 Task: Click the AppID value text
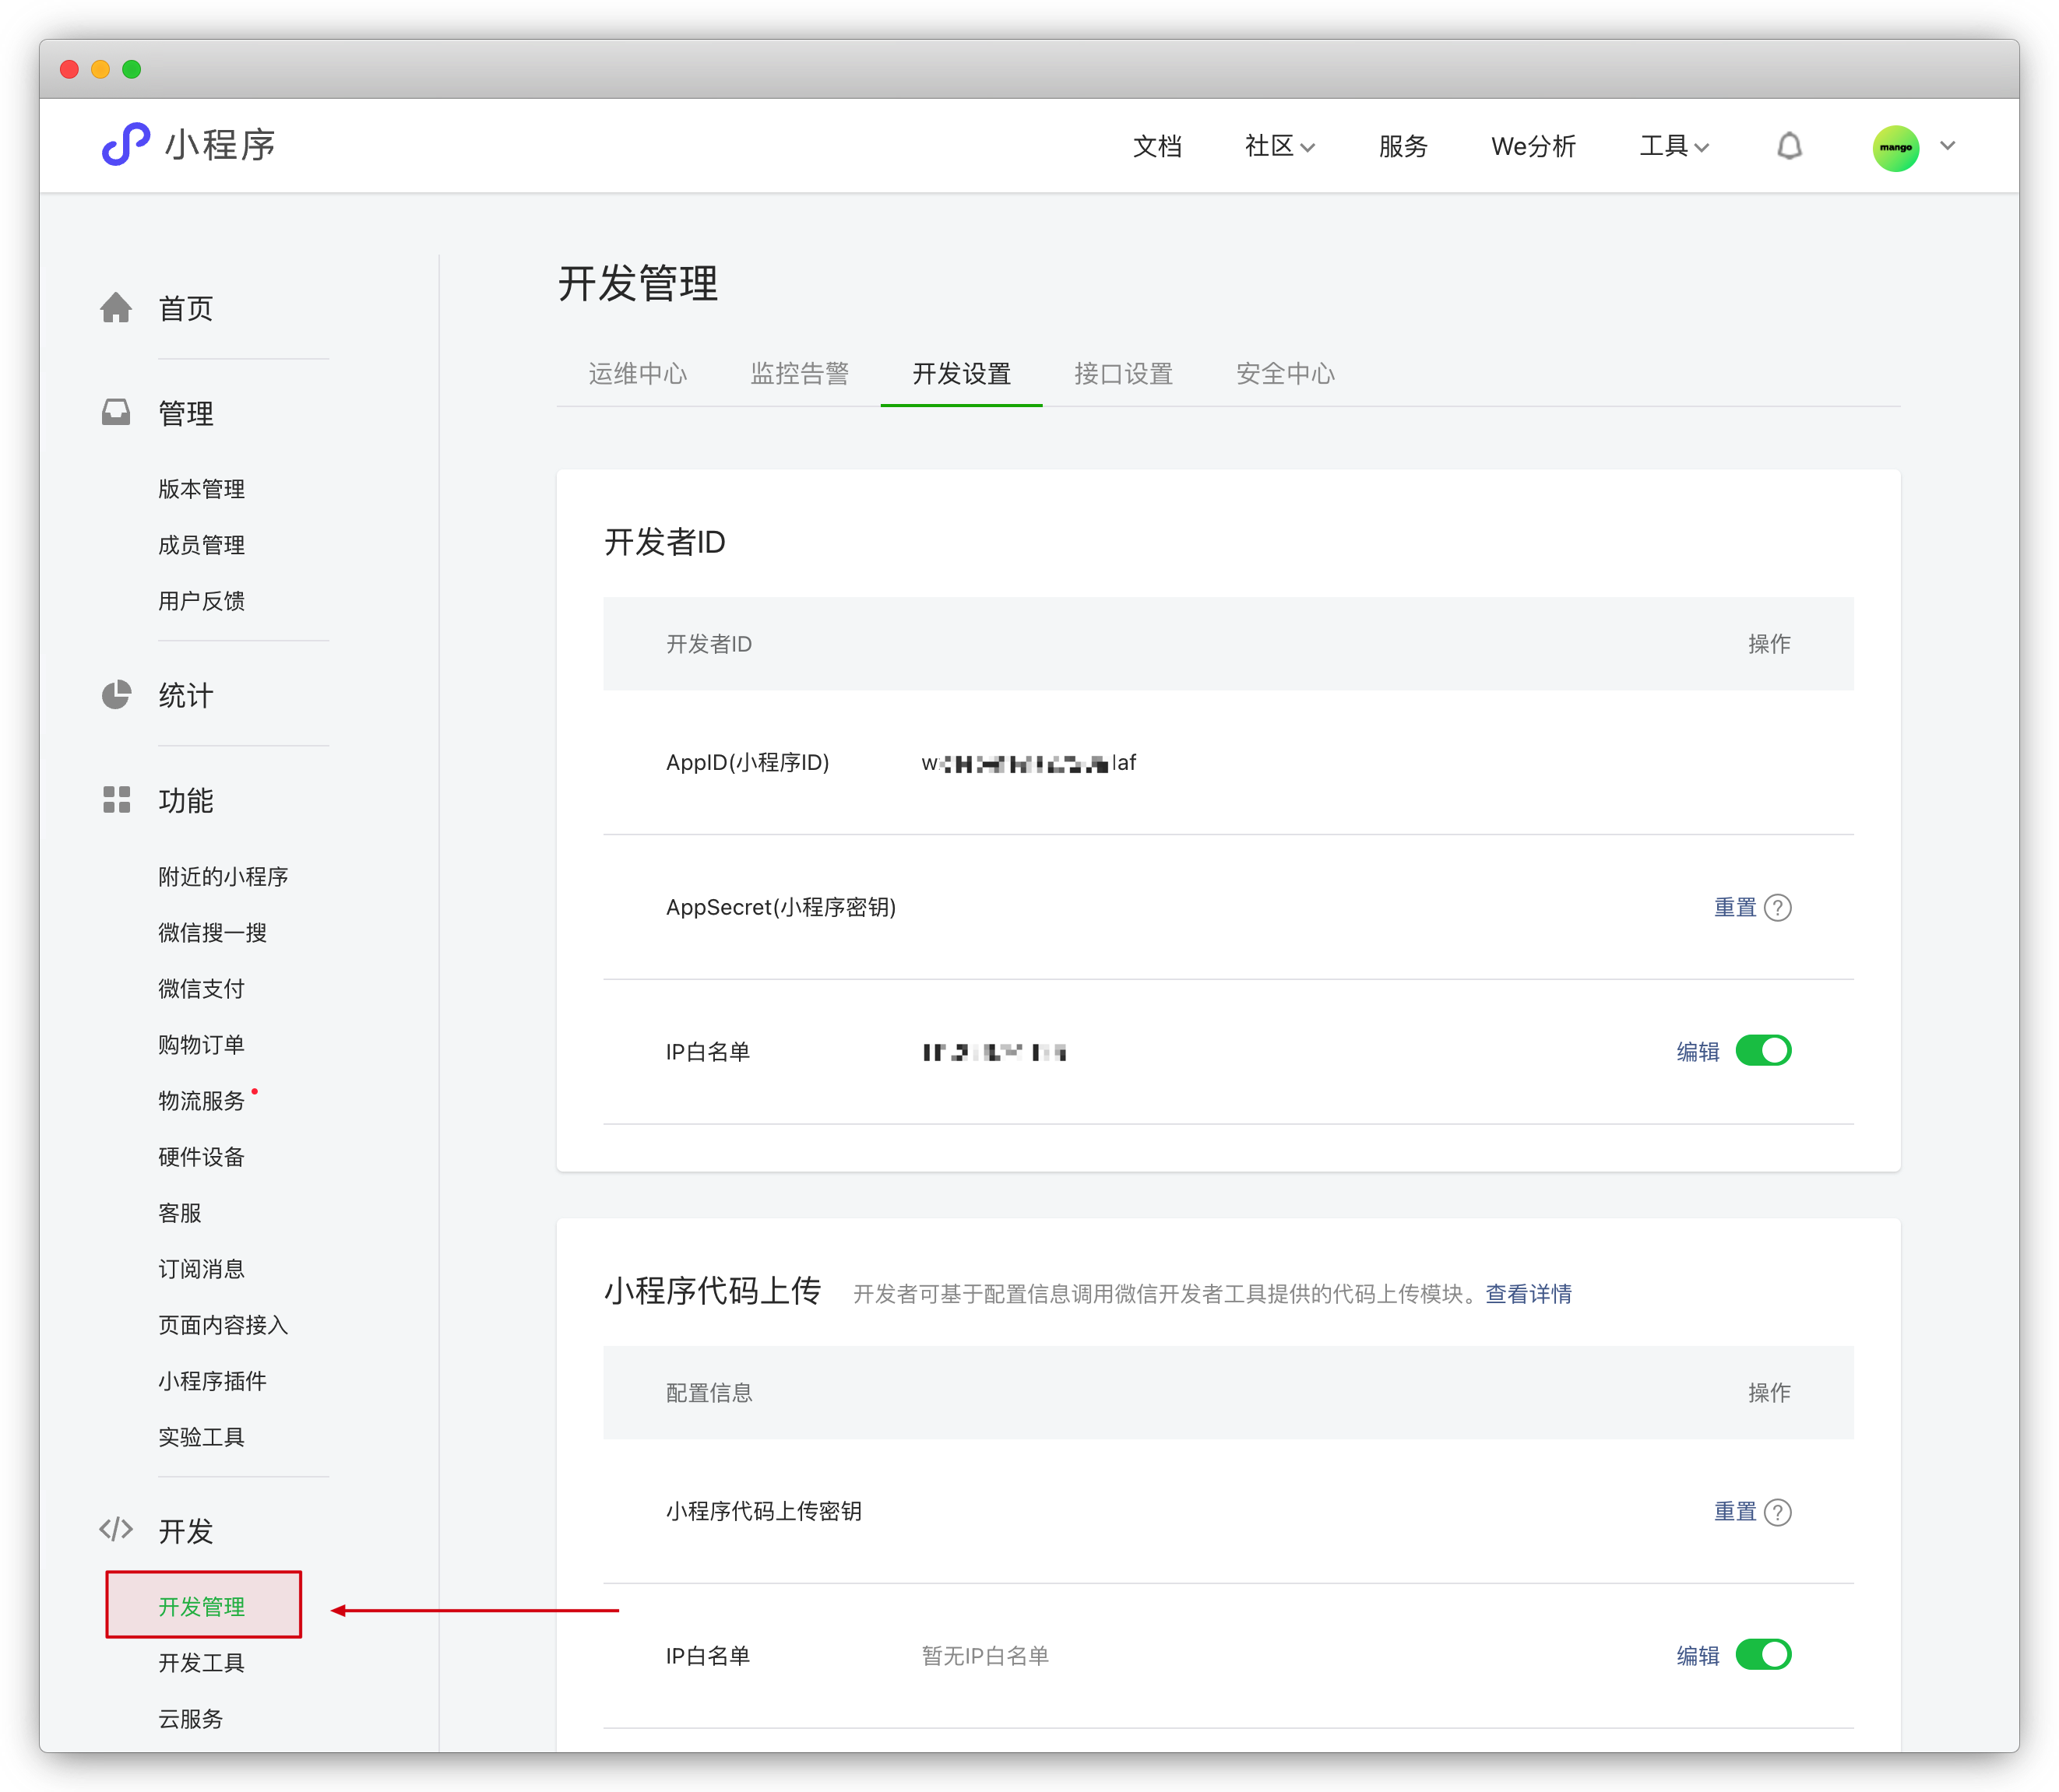[1029, 763]
